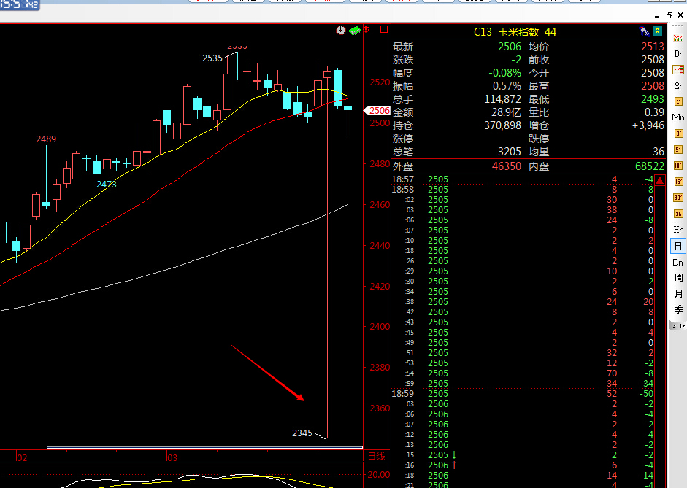
Task: Click the clock icon above the chart
Action: [x=341, y=30]
